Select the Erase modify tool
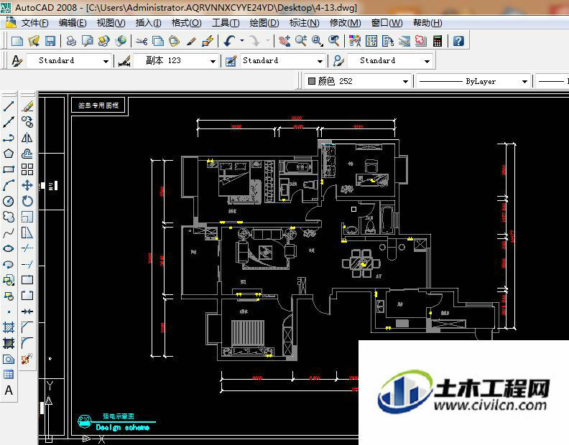This screenshot has height=445, width=569. pyautogui.click(x=27, y=106)
